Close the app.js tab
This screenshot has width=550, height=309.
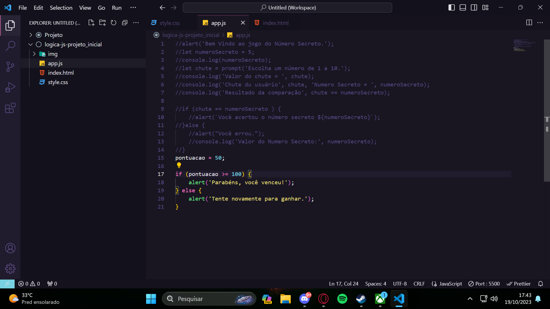point(243,23)
